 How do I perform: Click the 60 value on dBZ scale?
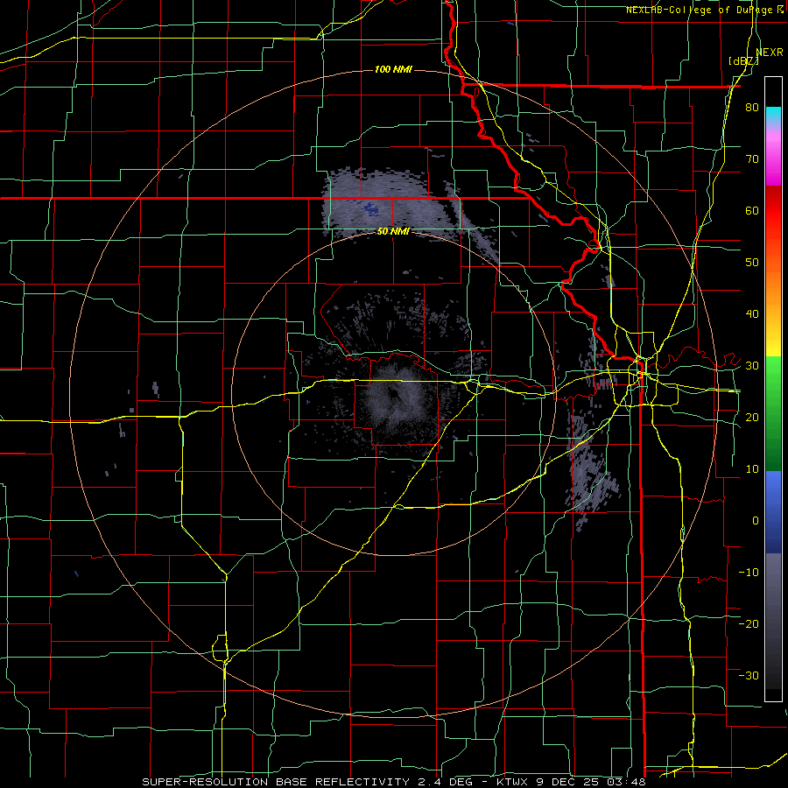(x=752, y=210)
